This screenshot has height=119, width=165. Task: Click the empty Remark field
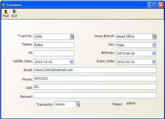[95, 95]
